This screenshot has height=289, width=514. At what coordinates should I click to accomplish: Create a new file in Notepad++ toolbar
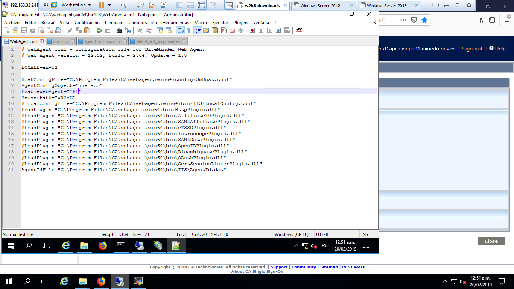point(6,30)
